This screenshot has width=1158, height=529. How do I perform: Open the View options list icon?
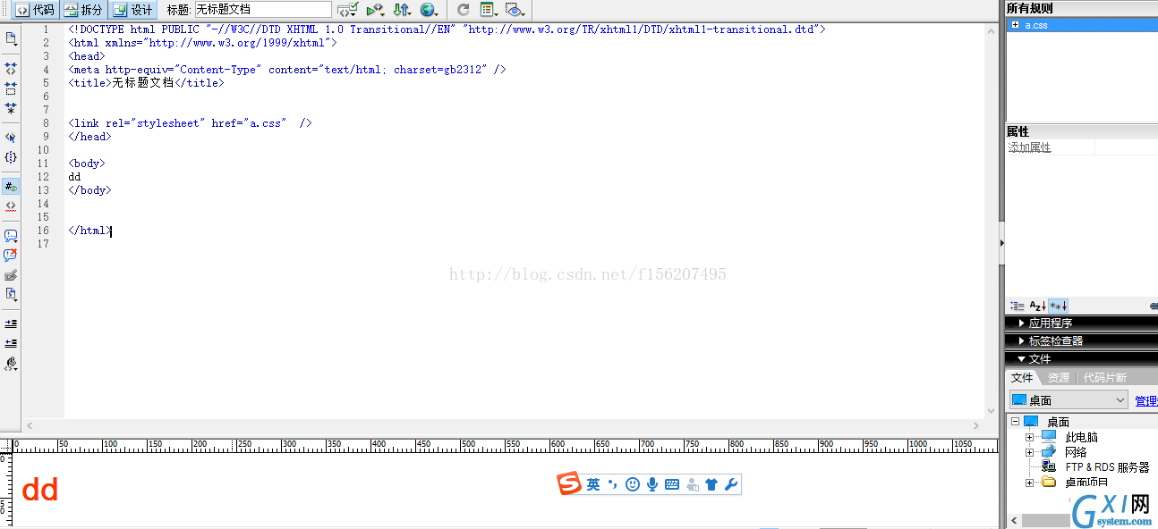point(489,10)
